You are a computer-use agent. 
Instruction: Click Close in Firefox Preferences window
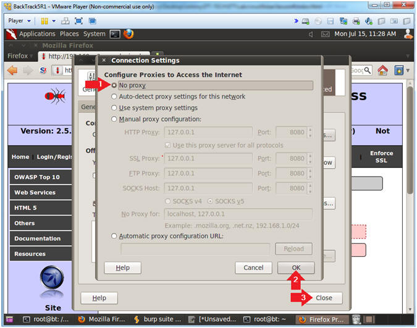click(x=324, y=298)
